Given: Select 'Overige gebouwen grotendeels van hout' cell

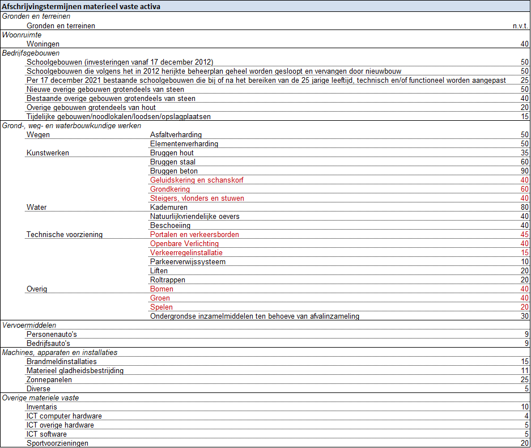Looking at the screenshot, I should coord(91,107).
